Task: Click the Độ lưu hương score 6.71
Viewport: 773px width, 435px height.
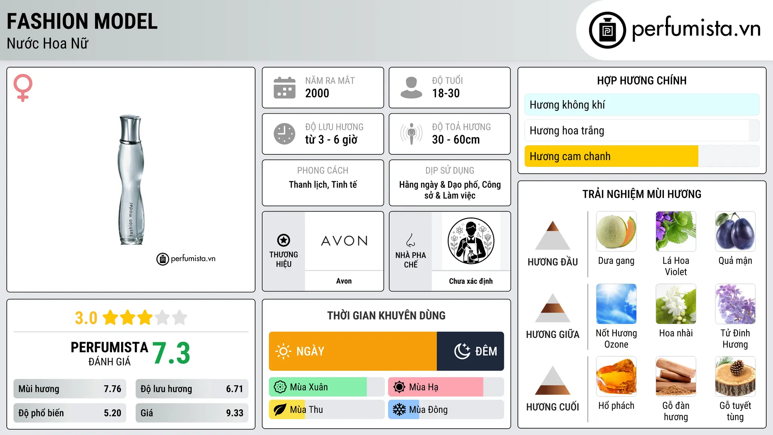Action: point(234,389)
